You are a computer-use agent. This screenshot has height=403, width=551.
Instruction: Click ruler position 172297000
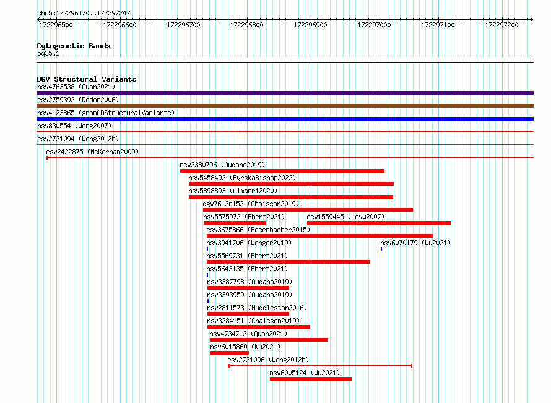click(x=374, y=25)
